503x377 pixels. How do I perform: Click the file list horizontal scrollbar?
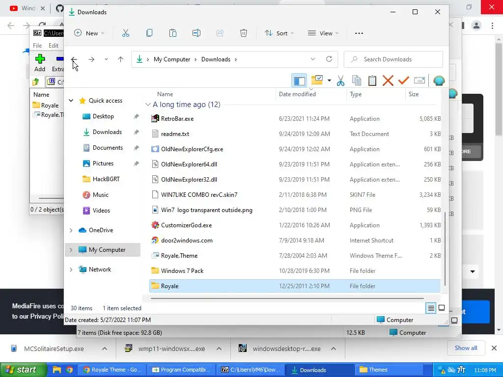(x=287, y=298)
